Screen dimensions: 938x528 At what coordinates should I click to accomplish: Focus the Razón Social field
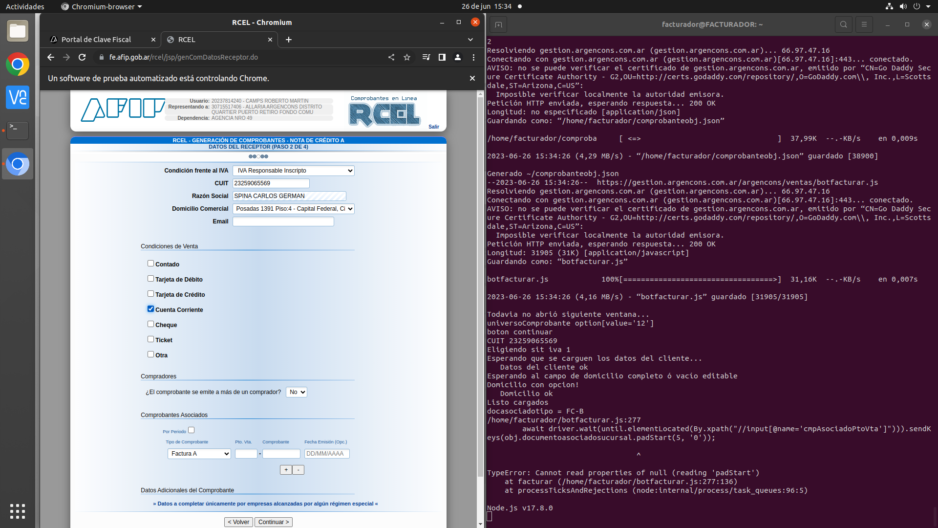pyautogui.click(x=289, y=196)
